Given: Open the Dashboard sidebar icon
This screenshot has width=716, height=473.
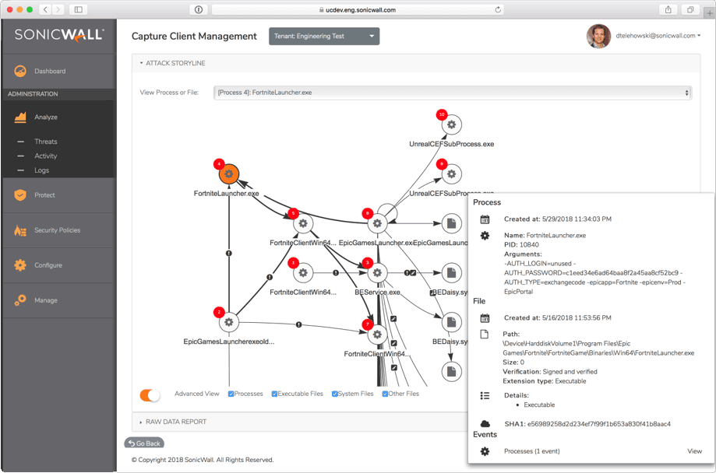Looking at the screenshot, I should point(20,72).
